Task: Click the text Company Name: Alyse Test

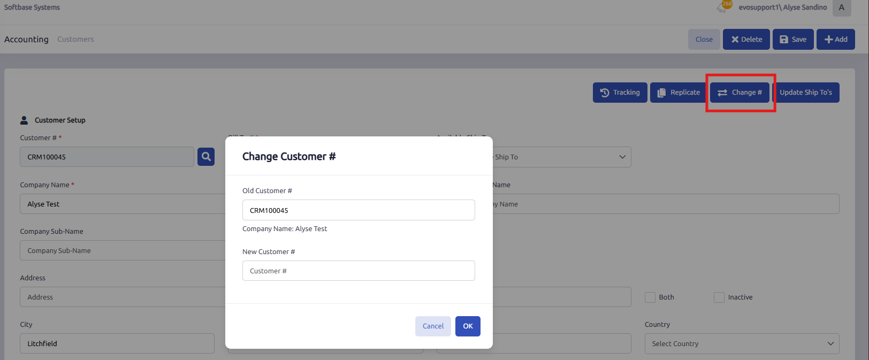Action: click(285, 228)
